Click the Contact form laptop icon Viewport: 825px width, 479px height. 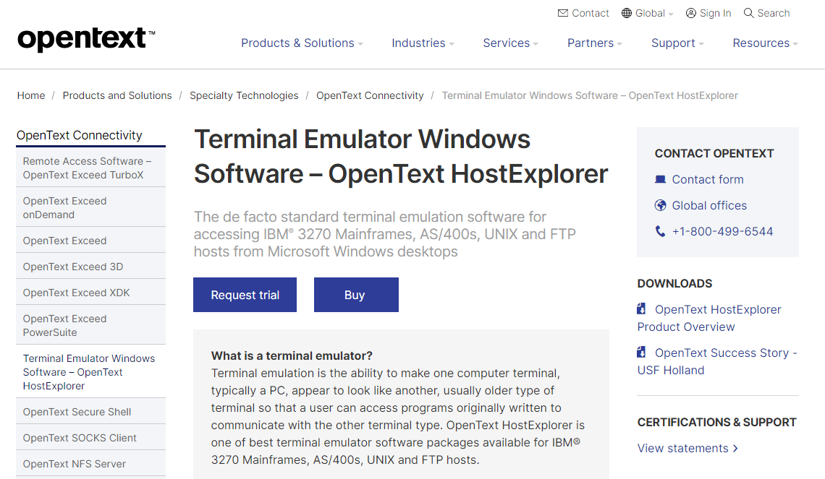[x=660, y=180]
